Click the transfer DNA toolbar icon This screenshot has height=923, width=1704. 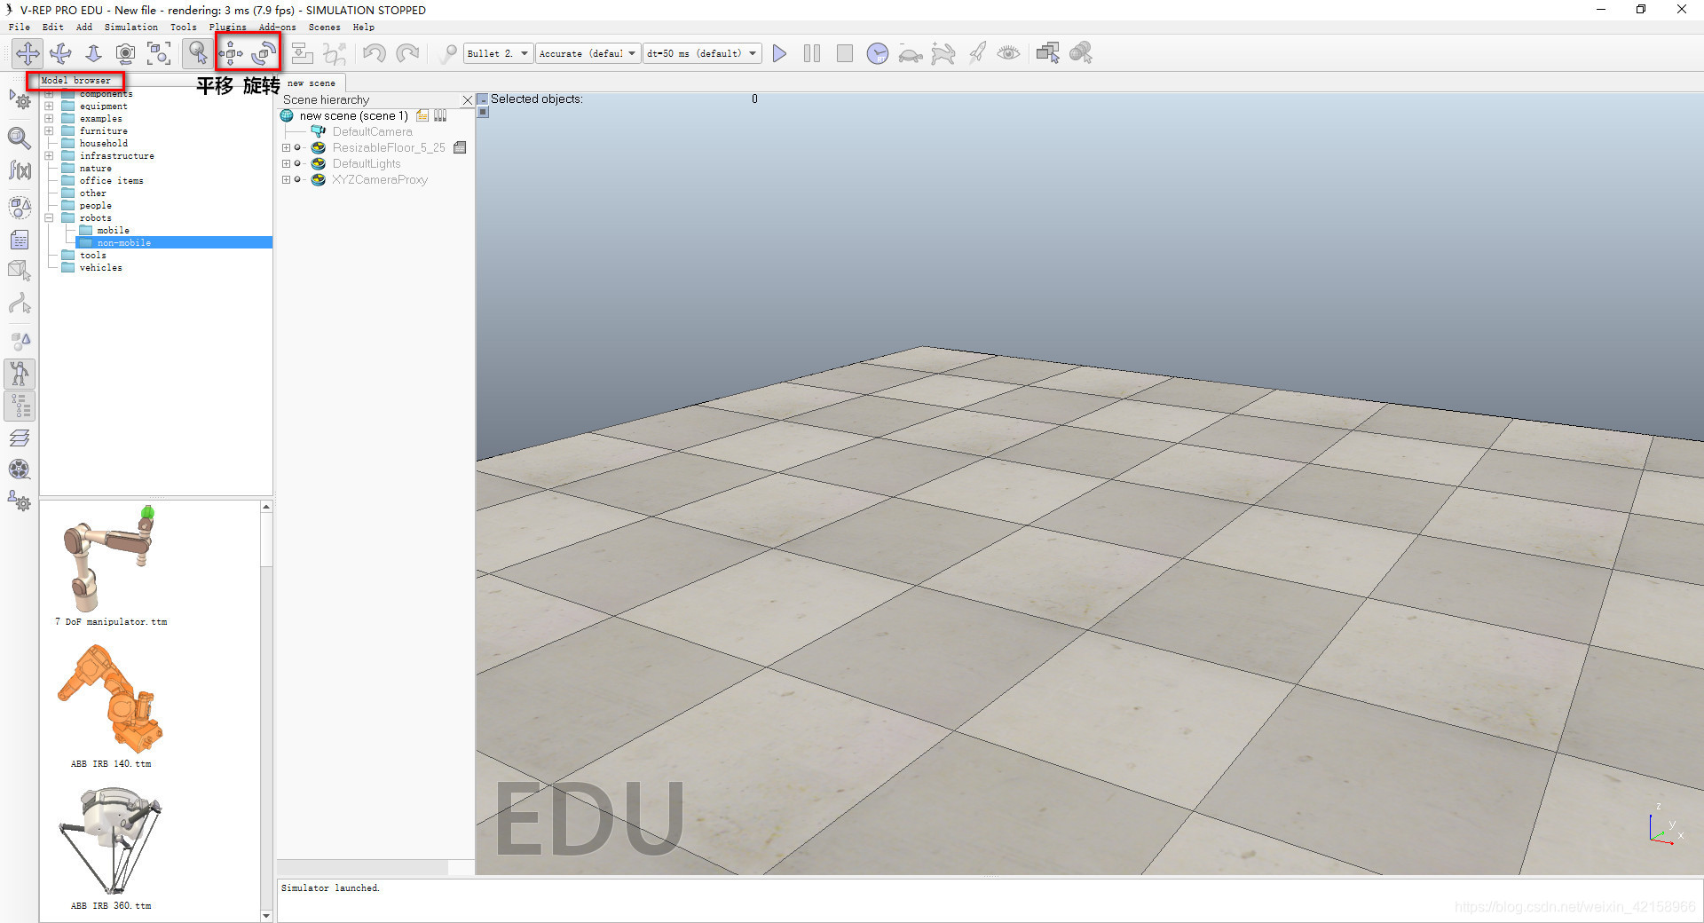(x=335, y=53)
